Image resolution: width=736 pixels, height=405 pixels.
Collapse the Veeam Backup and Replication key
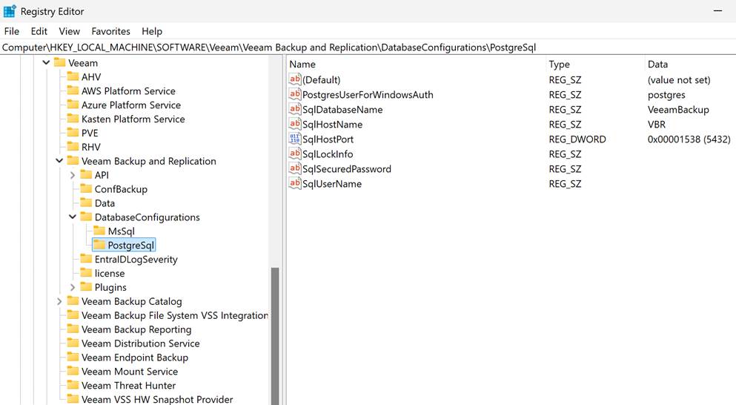pyautogui.click(x=59, y=161)
